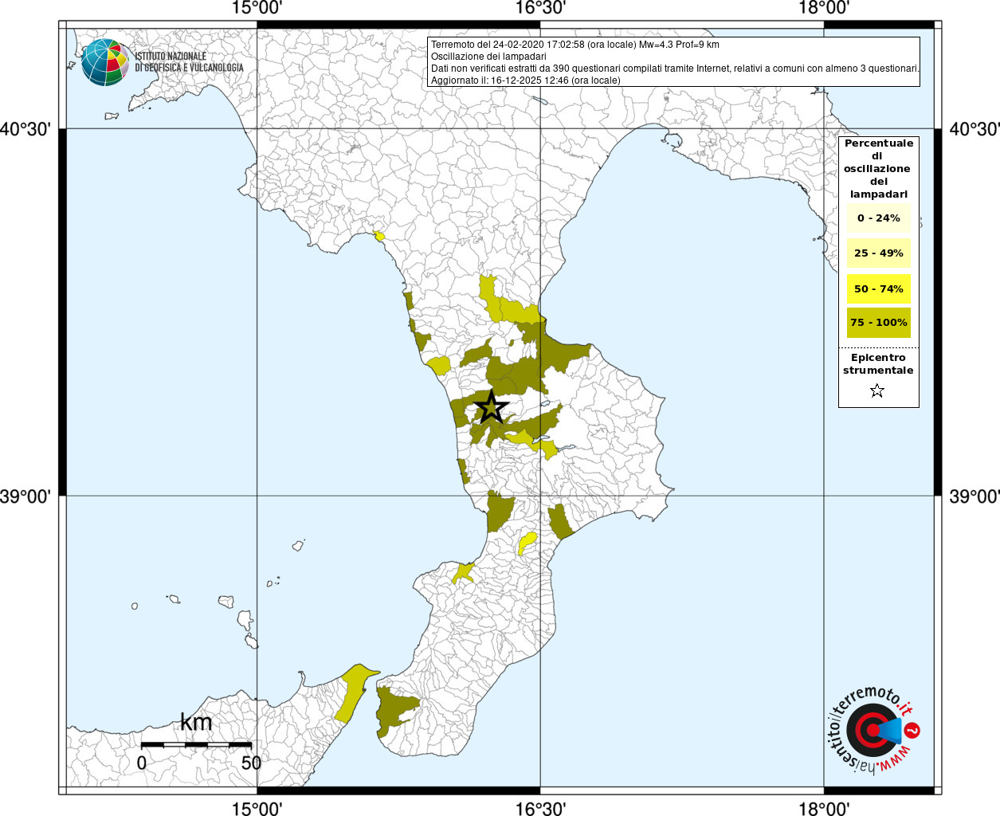Click the right 39°00' latitude label
This screenshot has width=1000, height=816.
click(x=975, y=496)
